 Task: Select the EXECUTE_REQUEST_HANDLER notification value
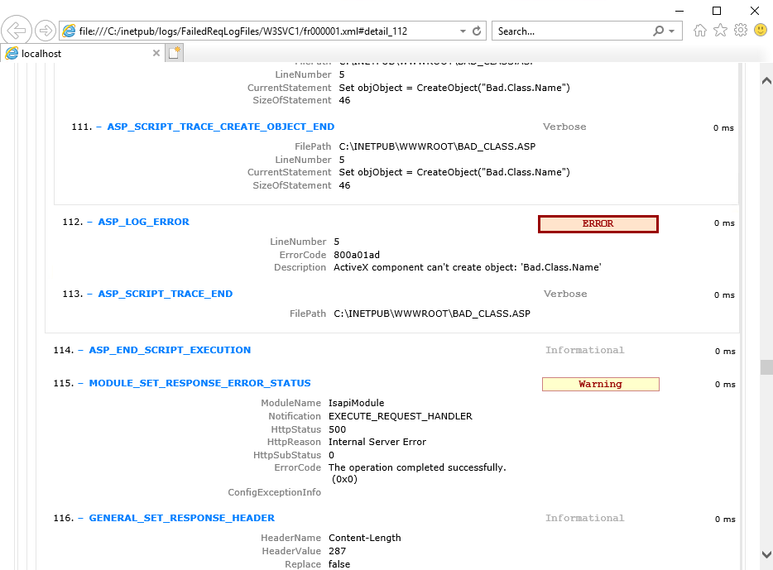click(401, 416)
